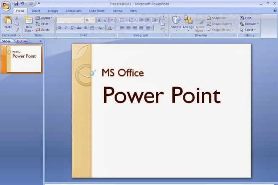
Task: Expand the Shape Fill dropdown
Action: pos(217,18)
